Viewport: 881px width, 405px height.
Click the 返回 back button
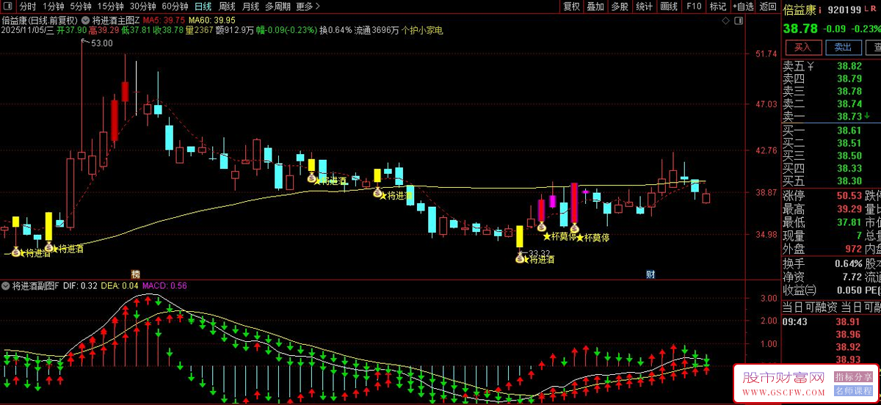tap(768, 7)
